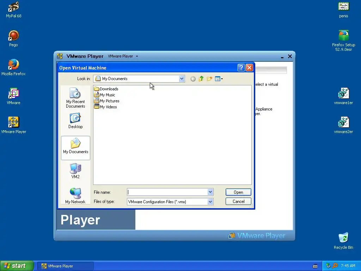Click the orange magnifier tray icon
This screenshot has width=361, height=271.
[335, 266]
